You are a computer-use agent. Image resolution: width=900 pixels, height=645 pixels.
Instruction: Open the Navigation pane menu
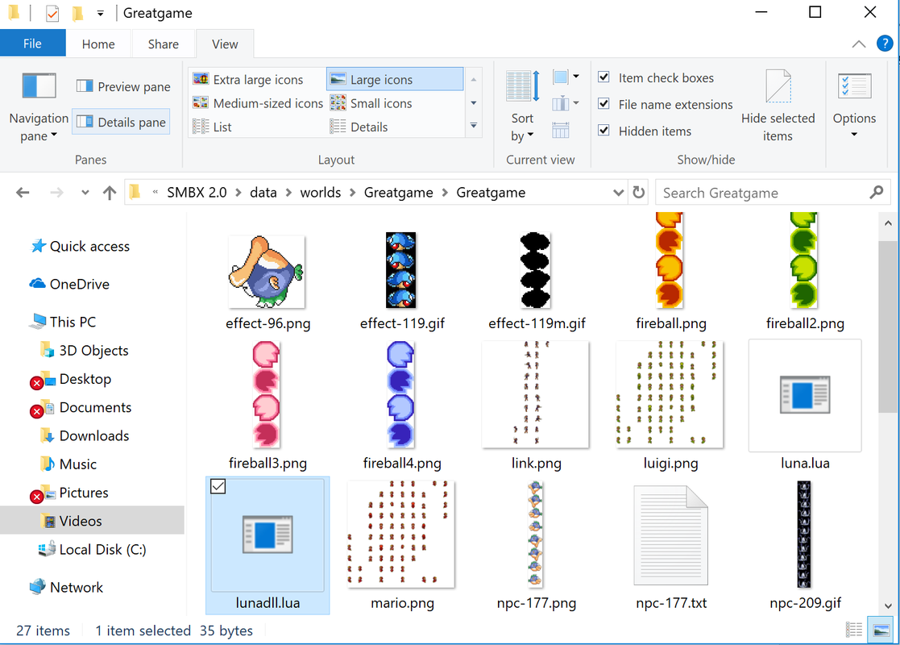(39, 106)
